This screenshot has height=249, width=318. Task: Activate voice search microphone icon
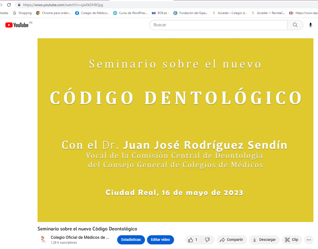[310, 25]
